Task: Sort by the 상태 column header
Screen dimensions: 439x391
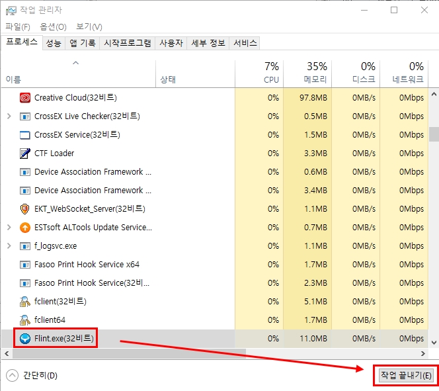Action: (195, 73)
